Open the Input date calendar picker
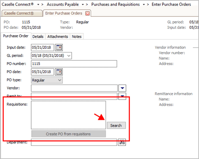This screenshot has height=159, width=199. coord(59,47)
